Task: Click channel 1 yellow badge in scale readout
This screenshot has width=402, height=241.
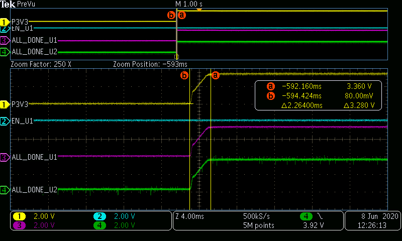Action: click(19, 217)
